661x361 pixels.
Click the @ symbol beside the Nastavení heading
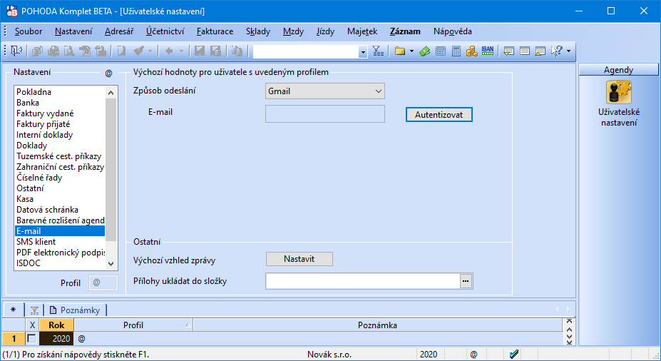[108, 73]
